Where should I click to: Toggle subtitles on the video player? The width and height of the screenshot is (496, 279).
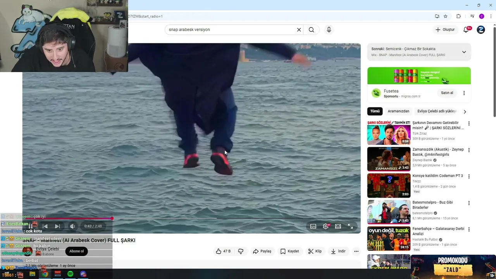point(313,226)
